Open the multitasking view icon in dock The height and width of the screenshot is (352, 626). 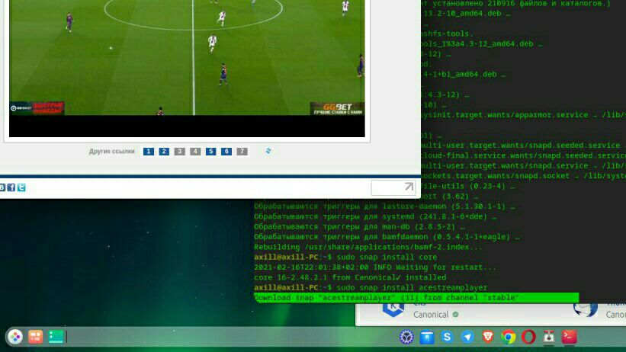coord(36,337)
